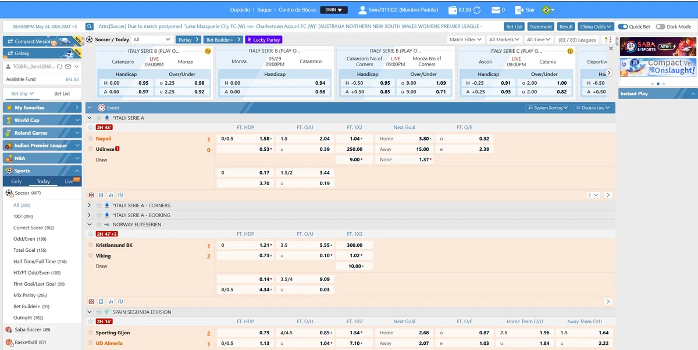Click the Depósito link

click(x=240, y=10)
